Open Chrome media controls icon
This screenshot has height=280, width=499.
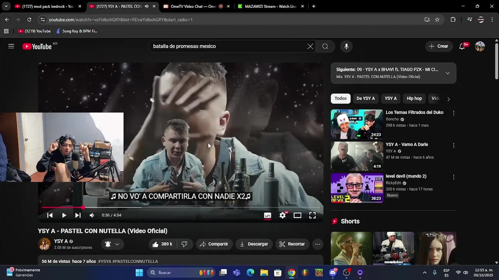469,19
